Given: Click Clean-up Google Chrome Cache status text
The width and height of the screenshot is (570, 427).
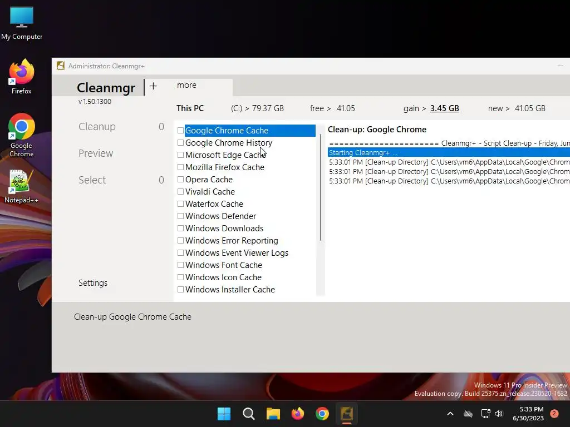Looking at the screenshot, I should point(132,316).
